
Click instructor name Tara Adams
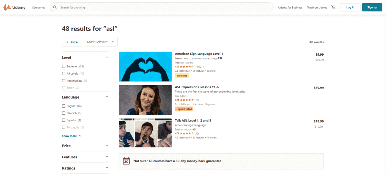(181, 96)
